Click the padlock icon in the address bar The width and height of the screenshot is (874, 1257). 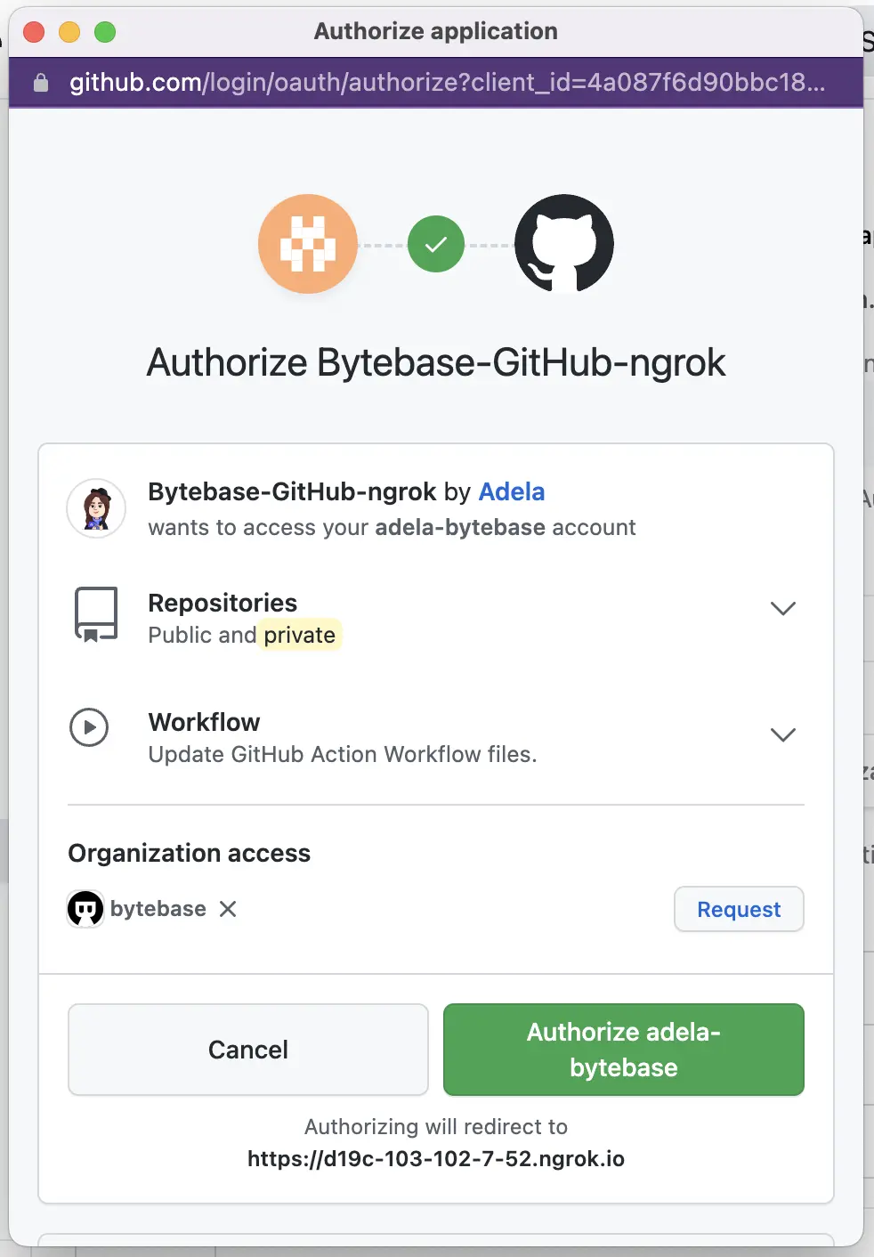41,82
